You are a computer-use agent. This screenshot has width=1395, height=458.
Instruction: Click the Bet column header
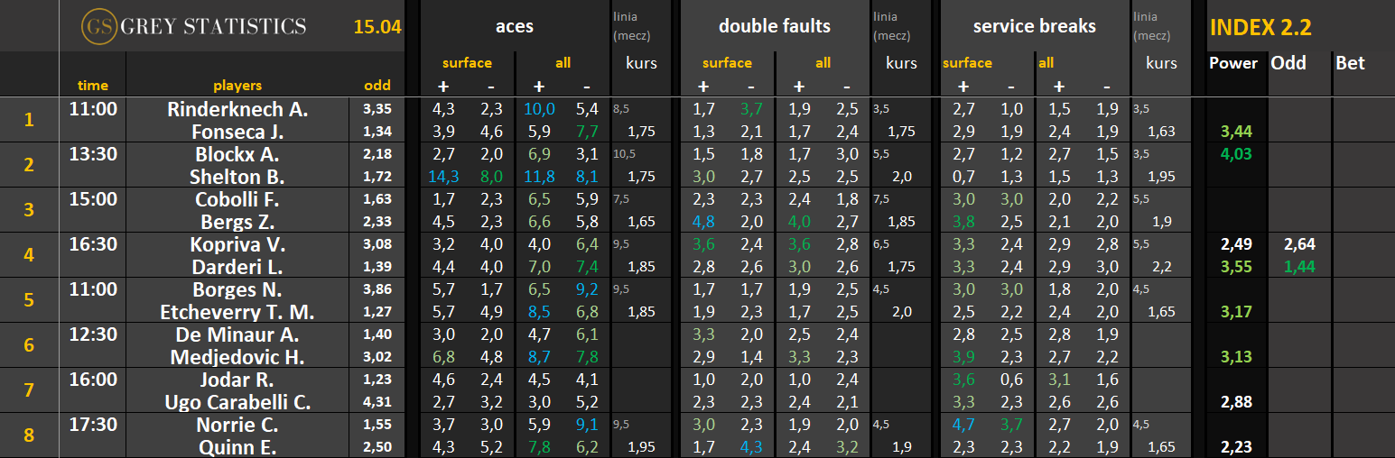click(1350, 63)
